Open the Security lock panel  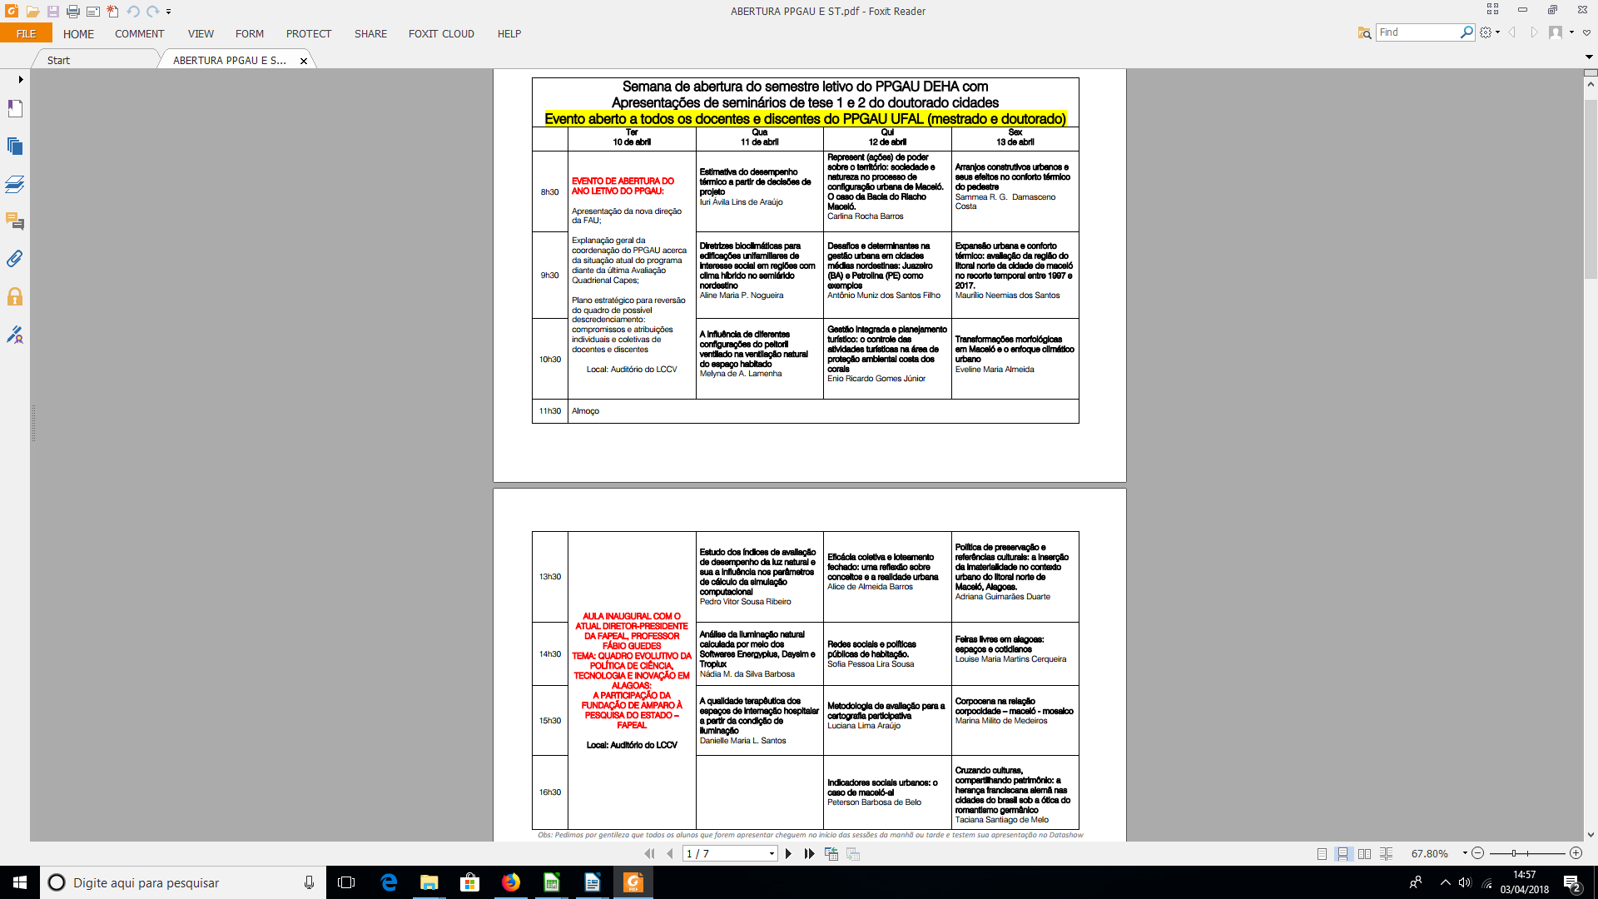pos(15,297)
